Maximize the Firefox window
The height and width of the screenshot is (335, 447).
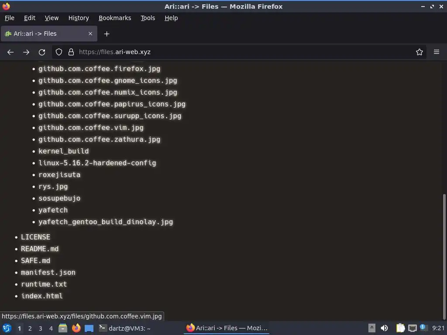pyautogui.click(x=432, y=6)
